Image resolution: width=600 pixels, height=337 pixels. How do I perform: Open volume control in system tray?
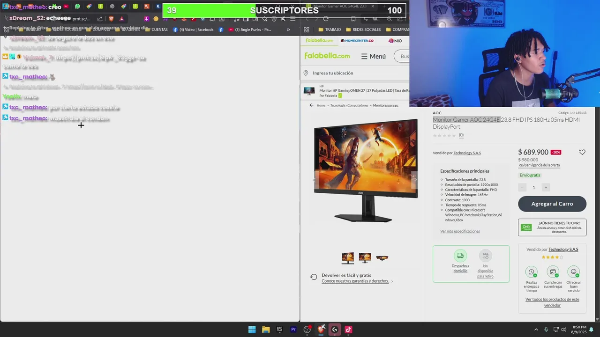pos(563,330)
